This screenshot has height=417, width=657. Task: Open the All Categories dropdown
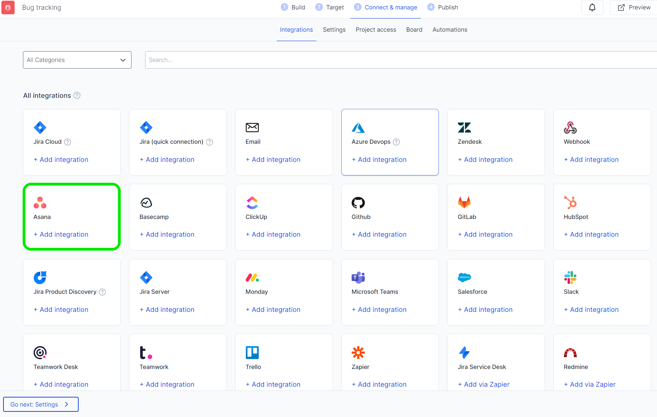(x=77, y=60)
